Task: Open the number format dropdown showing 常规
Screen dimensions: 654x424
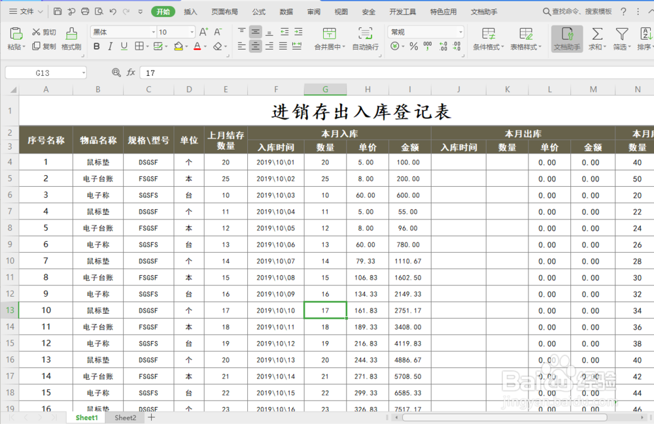Action: click(460, 31)
